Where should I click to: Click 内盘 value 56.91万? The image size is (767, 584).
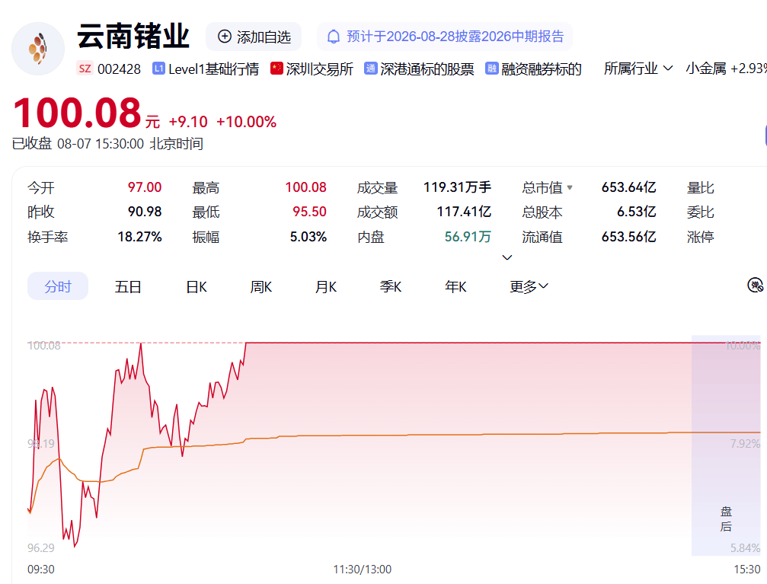[x=468, y=237]
